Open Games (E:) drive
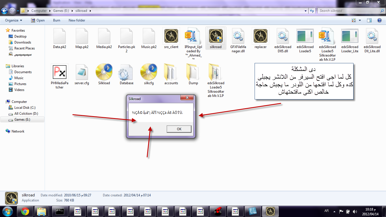 [22, 120]
